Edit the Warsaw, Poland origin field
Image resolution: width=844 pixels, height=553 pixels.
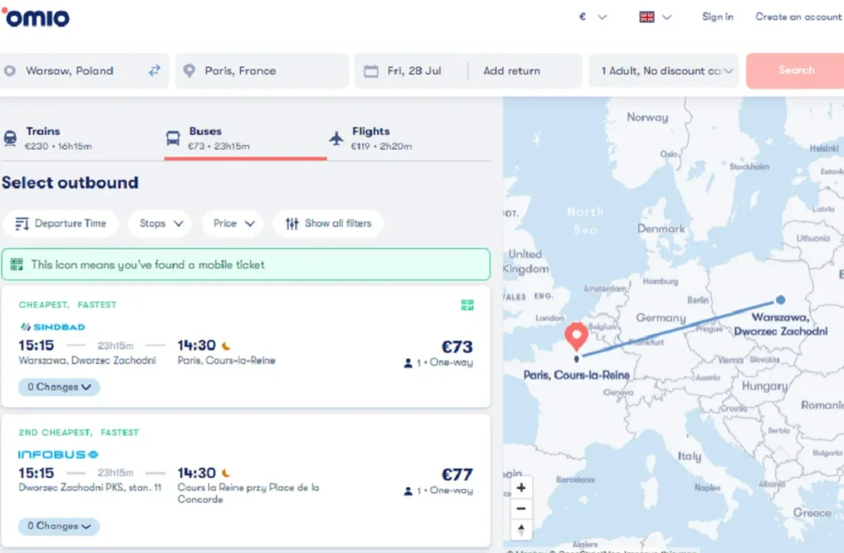tap(85, 71)
